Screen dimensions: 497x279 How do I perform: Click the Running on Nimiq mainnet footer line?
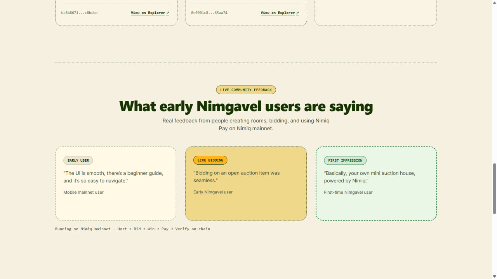coord(132,229)
